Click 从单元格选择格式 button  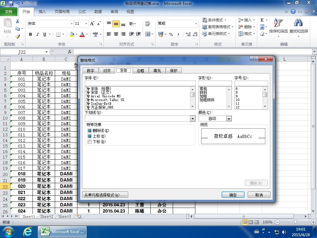point(105,195)
